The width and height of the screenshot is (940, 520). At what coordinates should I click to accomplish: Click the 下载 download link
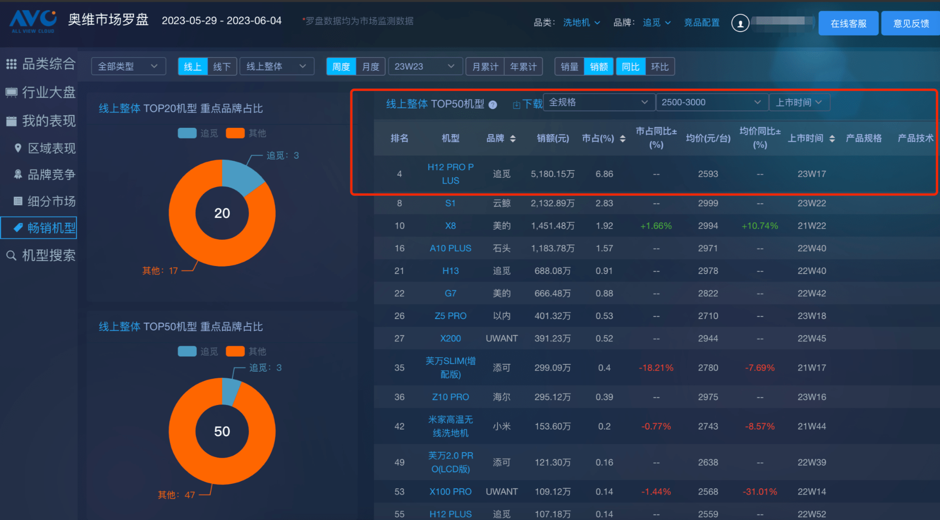(x=532, y=104)
